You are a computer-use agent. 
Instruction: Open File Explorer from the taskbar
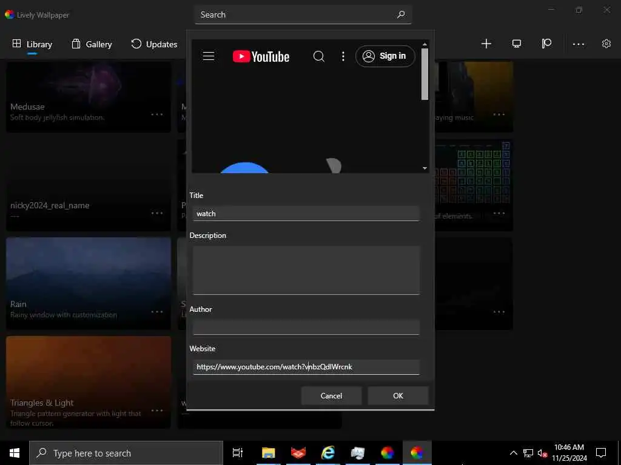tap(268, 453)
